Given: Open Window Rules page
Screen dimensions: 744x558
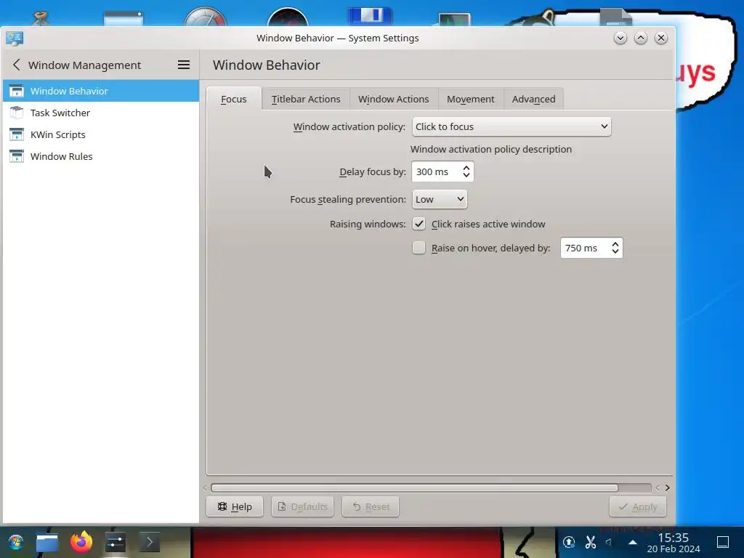Looking at the screenshot, I should [100, 157].
